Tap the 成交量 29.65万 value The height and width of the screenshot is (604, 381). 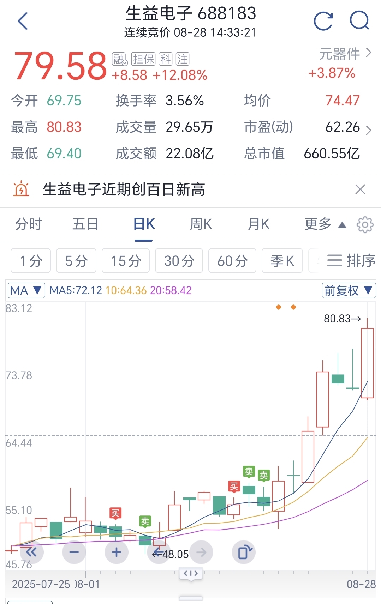(x=190, y=127)
